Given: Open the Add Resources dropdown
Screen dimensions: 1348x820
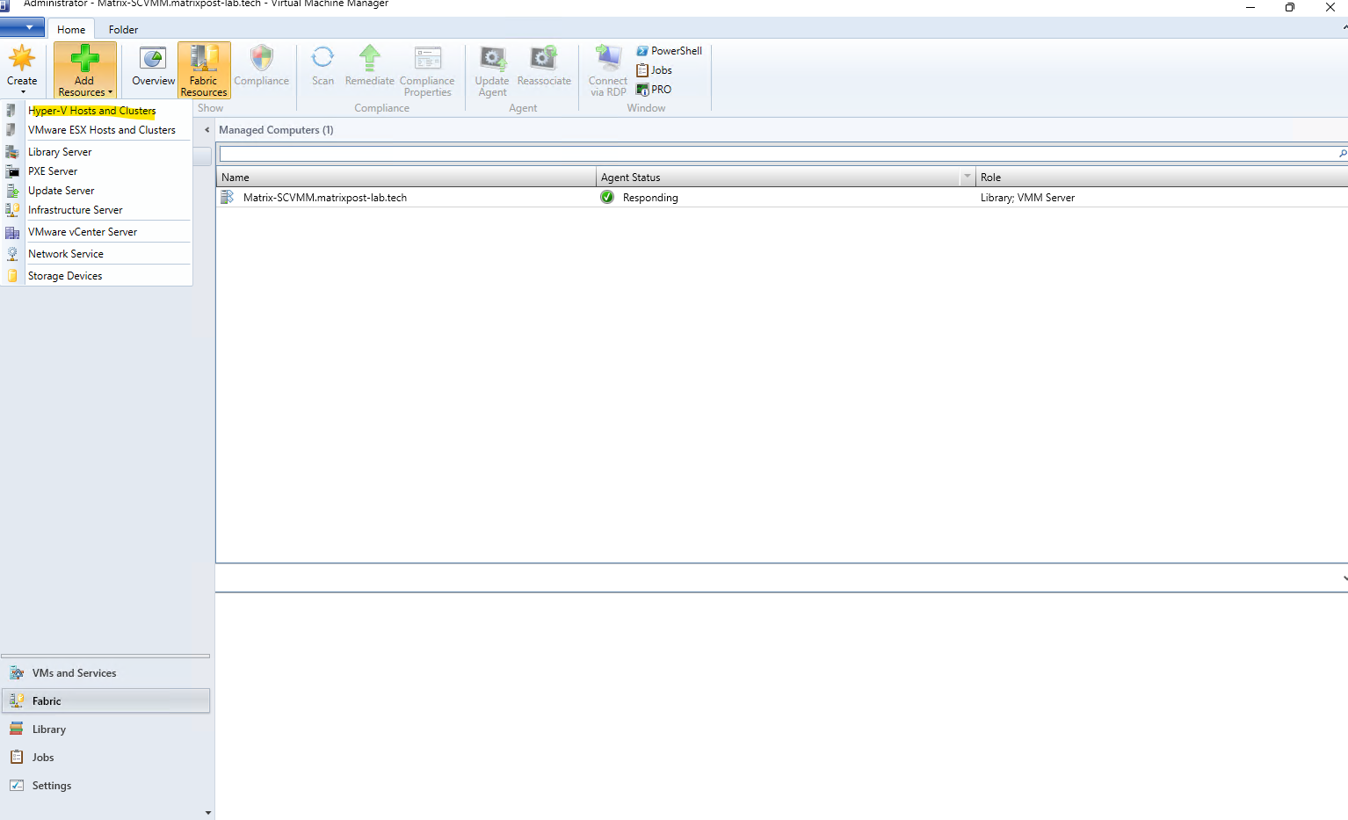Looking at the screenshot, I should click(x=85, y=70).
